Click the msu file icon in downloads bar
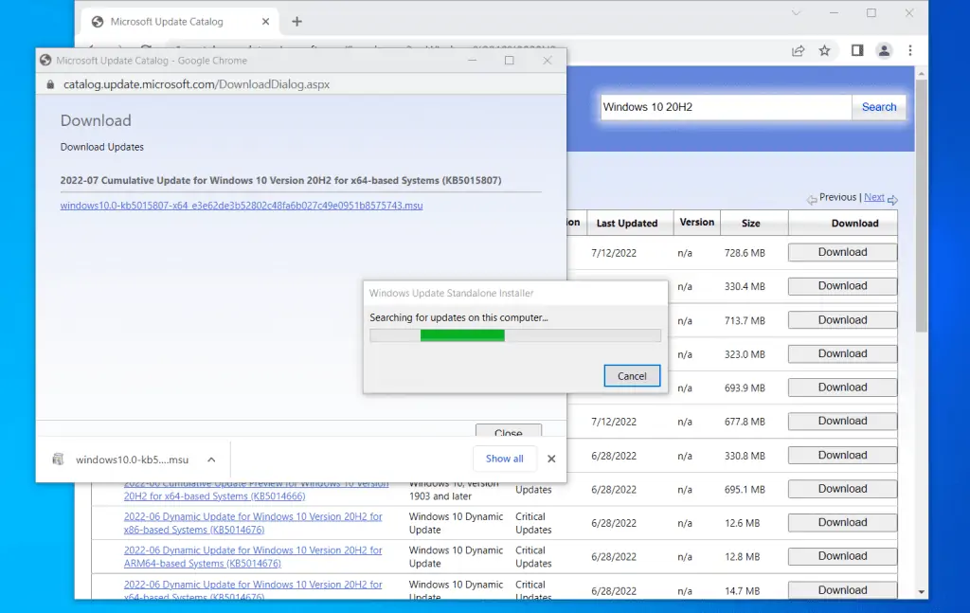 tap(58, 459)
